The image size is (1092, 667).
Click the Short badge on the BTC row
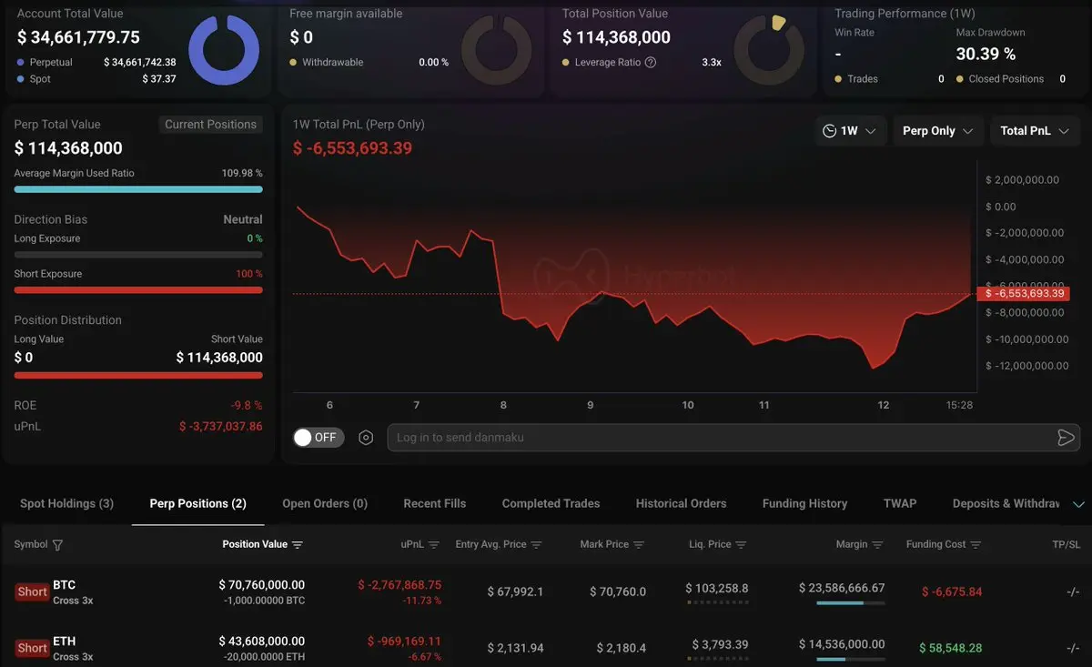pos(32,591)
